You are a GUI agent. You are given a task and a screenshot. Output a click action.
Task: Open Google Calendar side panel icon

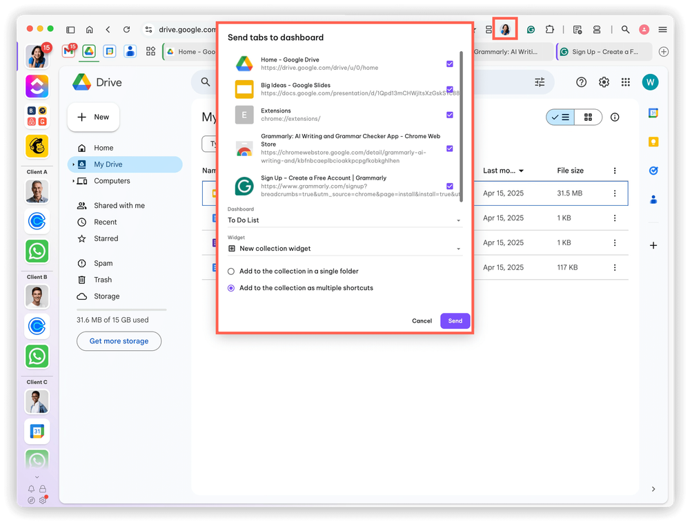(x=653, y=113)
